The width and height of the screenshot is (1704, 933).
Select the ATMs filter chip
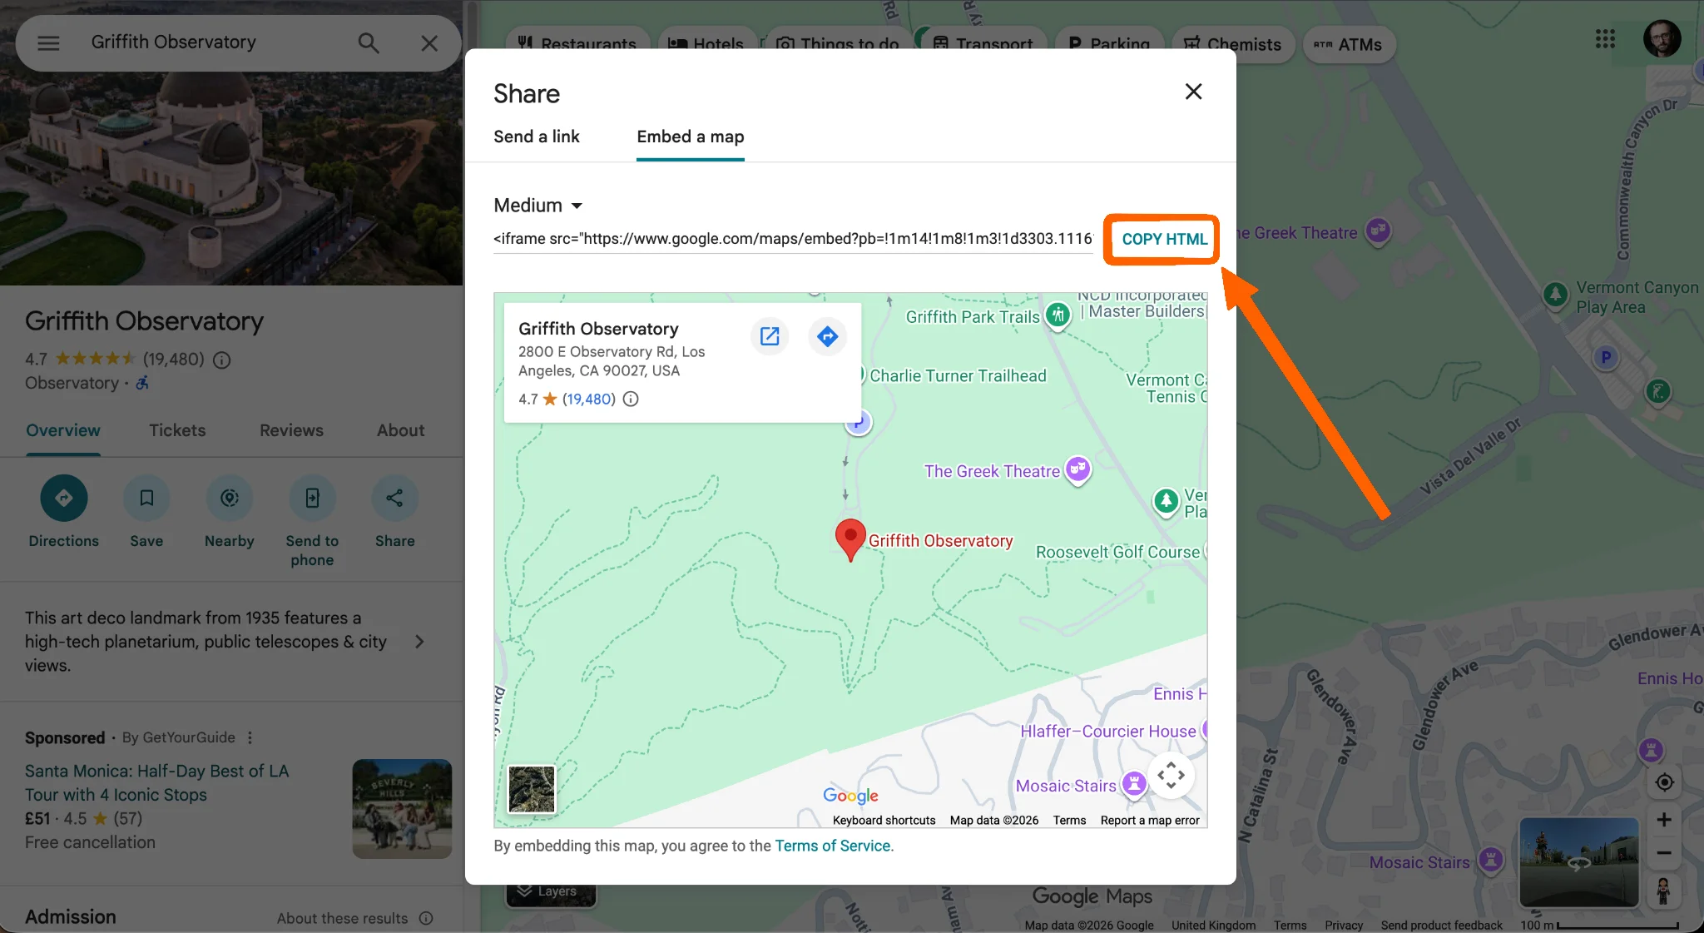1349,44
